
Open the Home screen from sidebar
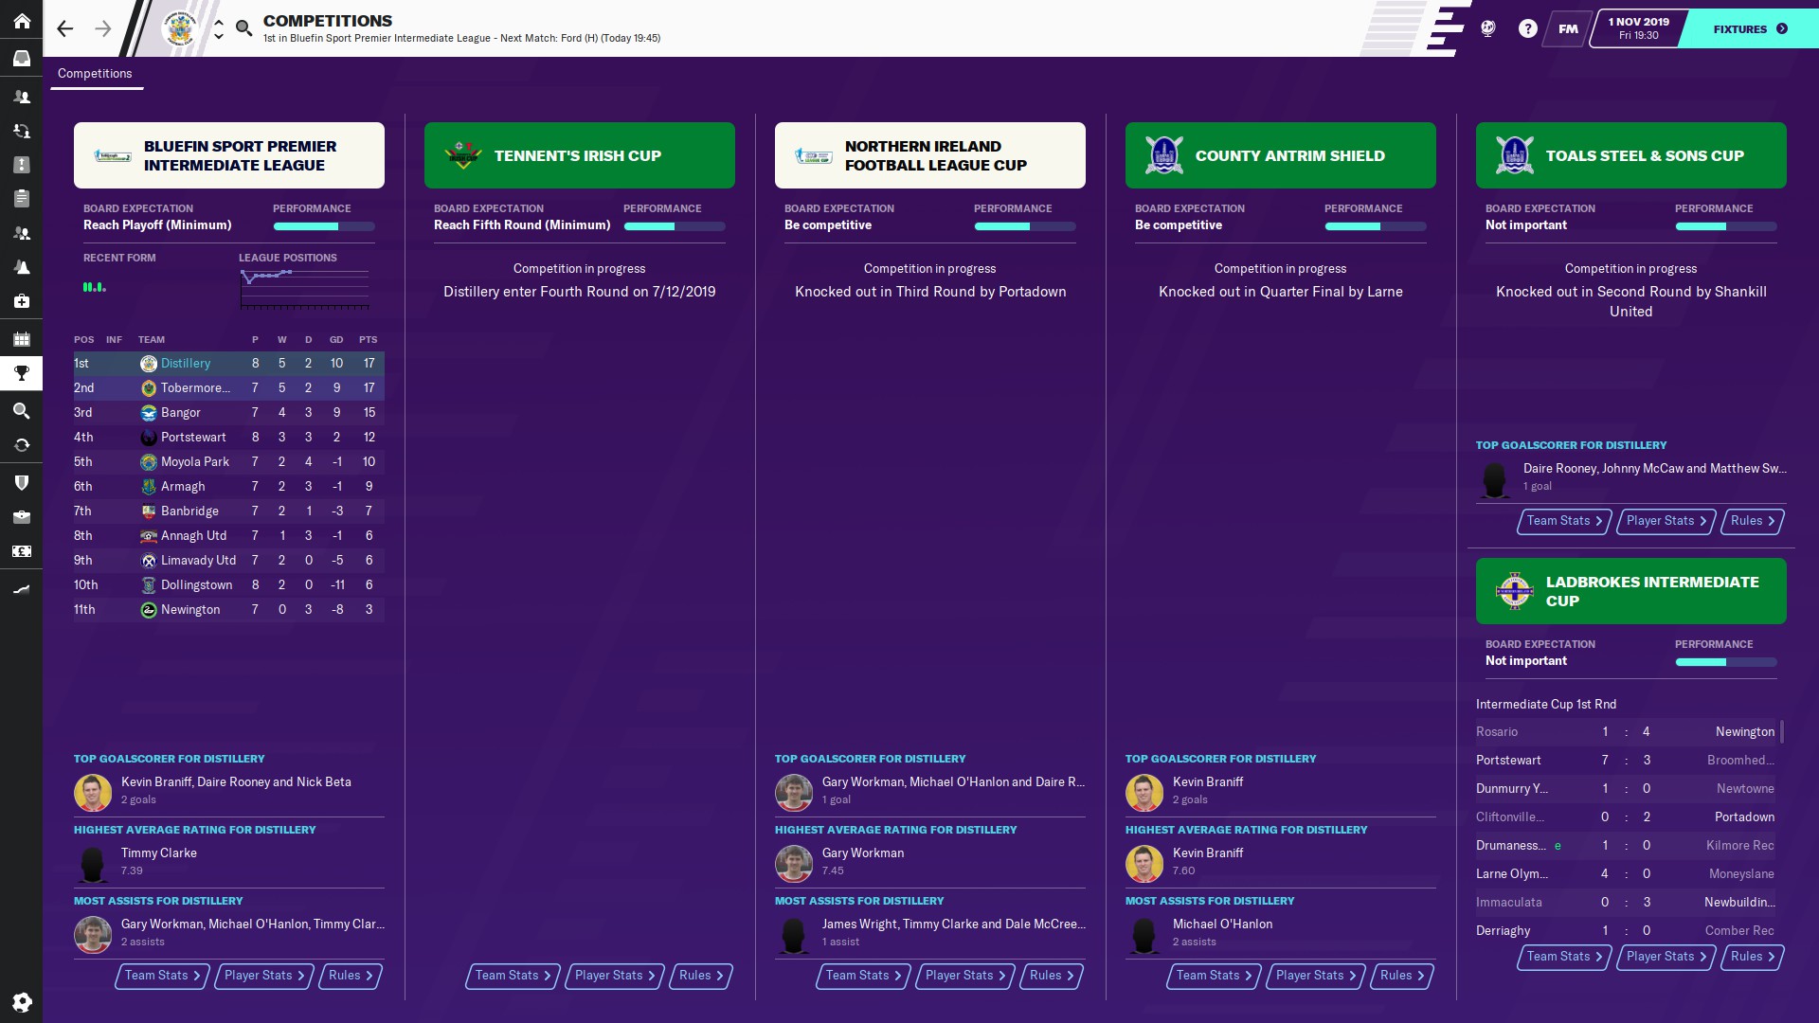[x=21, y=21]
